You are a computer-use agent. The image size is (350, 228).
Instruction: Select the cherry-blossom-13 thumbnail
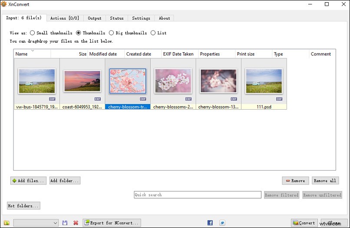218,81
